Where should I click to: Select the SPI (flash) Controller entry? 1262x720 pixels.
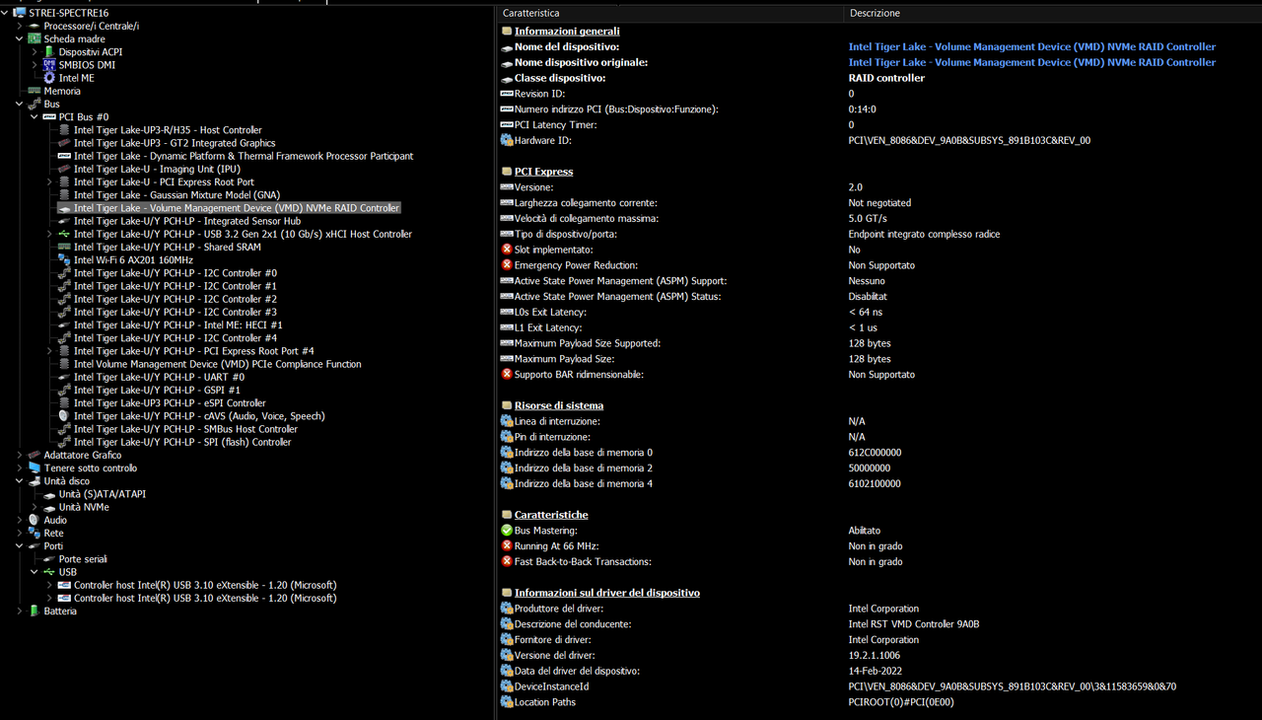click(x=182, y=442)
